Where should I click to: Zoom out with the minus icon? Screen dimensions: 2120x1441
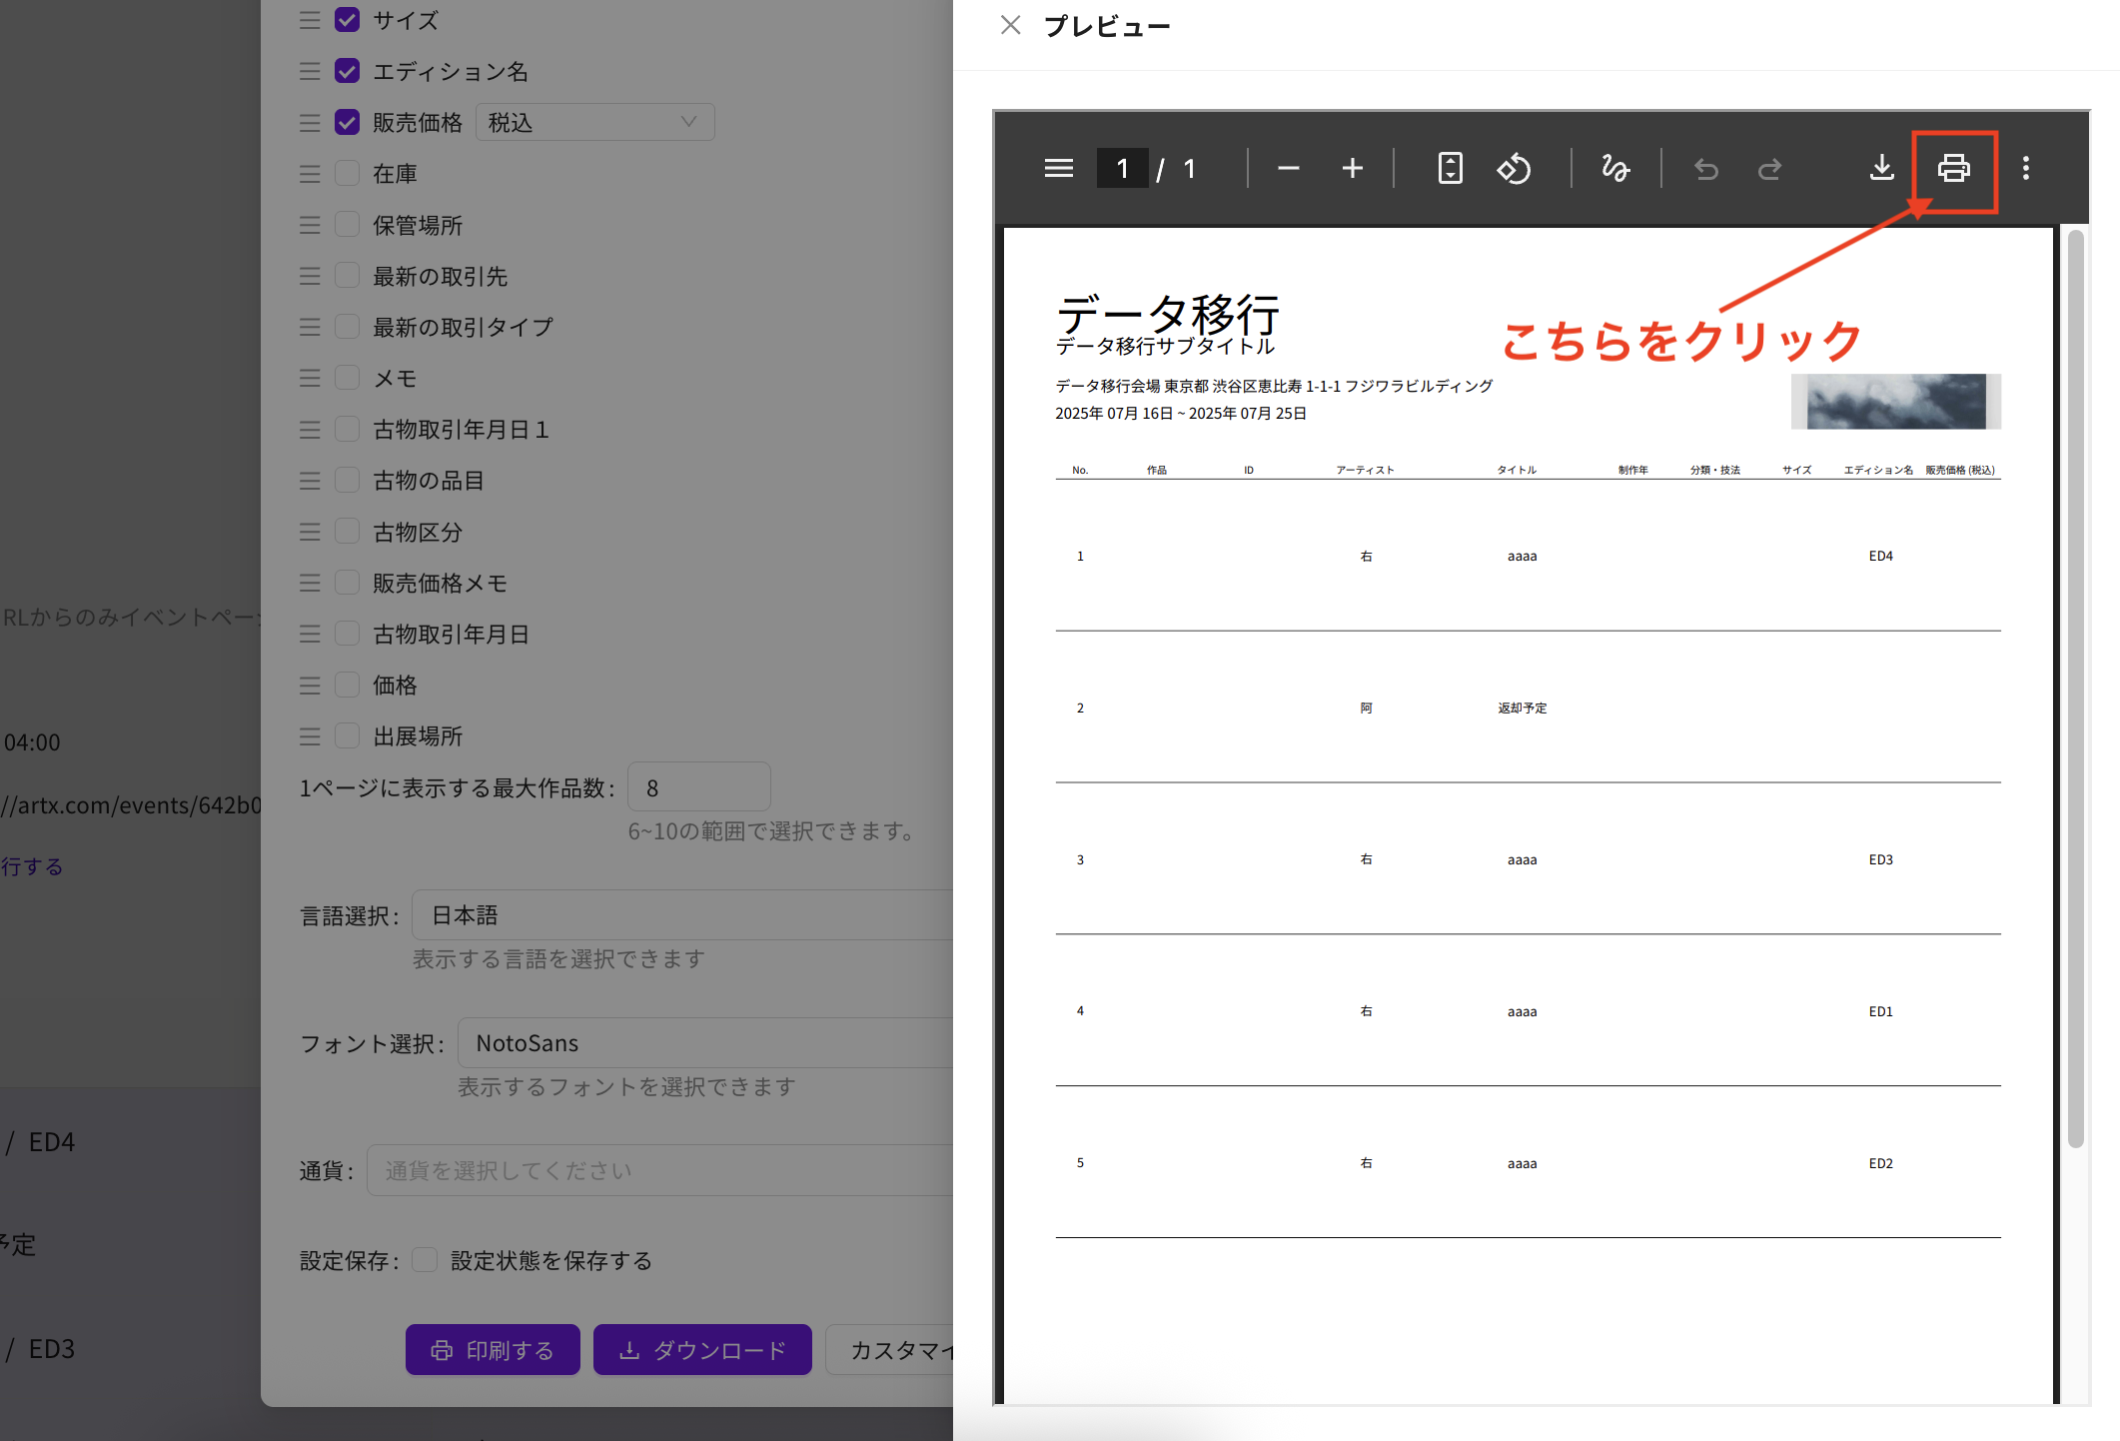1288,169
